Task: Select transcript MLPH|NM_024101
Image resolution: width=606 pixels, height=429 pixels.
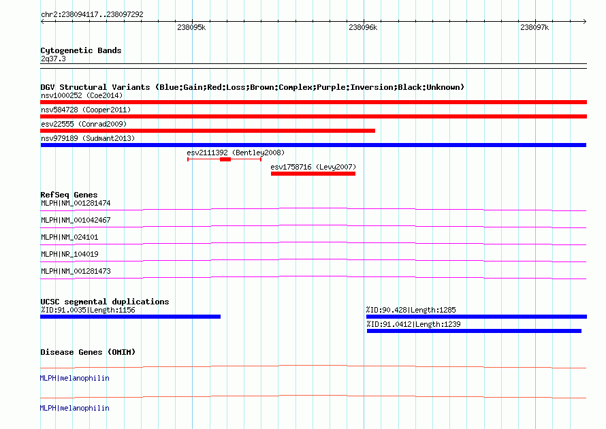Action: click(69, 237)
